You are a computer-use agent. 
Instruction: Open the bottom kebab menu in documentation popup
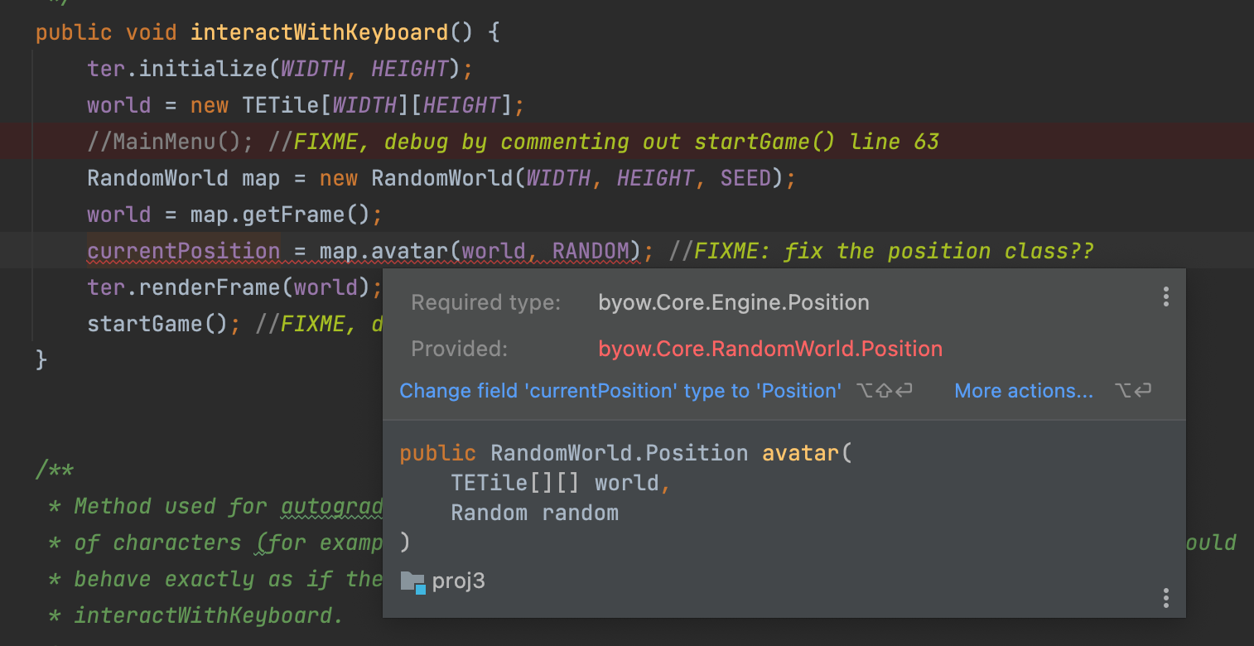click(1165, 598)
